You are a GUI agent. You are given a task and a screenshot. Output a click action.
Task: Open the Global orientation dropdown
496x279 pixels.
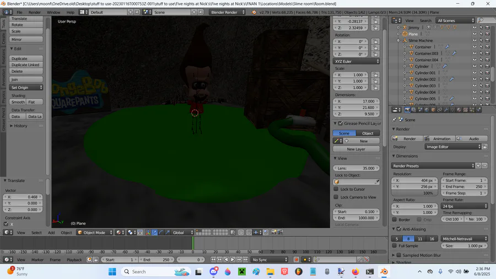tap(183, 233)
